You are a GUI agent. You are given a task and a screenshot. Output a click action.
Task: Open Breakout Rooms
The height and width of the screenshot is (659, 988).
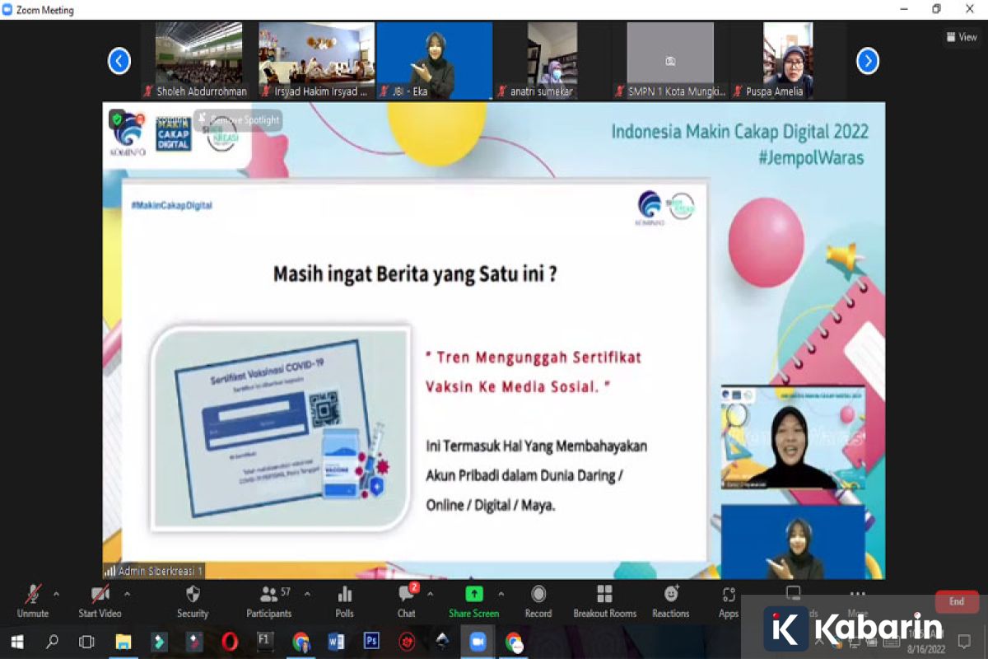coord(605,601)
